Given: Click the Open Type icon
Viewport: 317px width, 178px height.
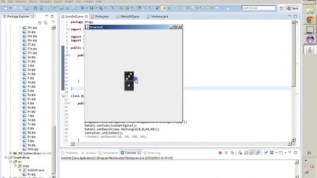Looking at the screenshot, I should click(139, 8).
